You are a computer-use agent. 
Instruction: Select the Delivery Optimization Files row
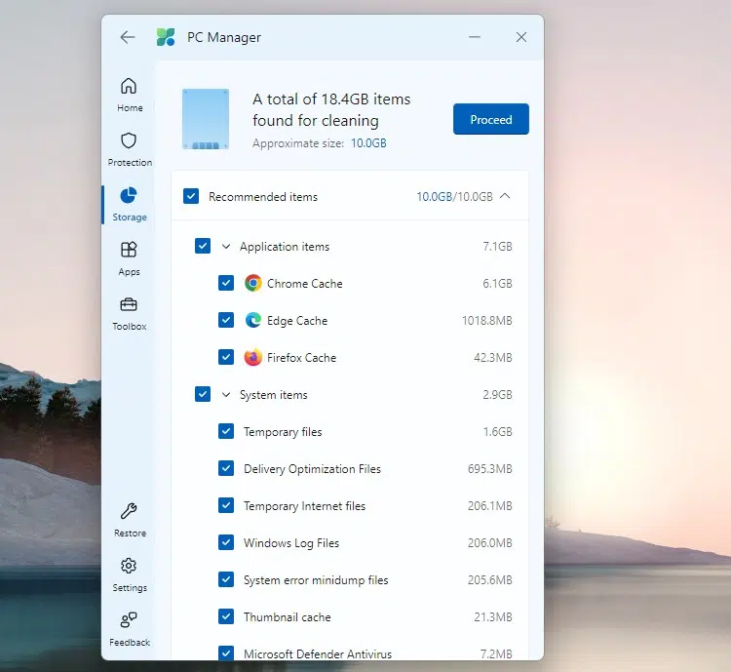click(312, 469)
